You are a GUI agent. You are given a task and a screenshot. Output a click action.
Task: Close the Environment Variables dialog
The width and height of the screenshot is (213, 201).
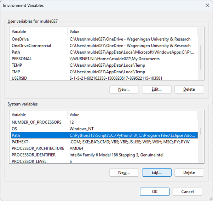point(206,5)
